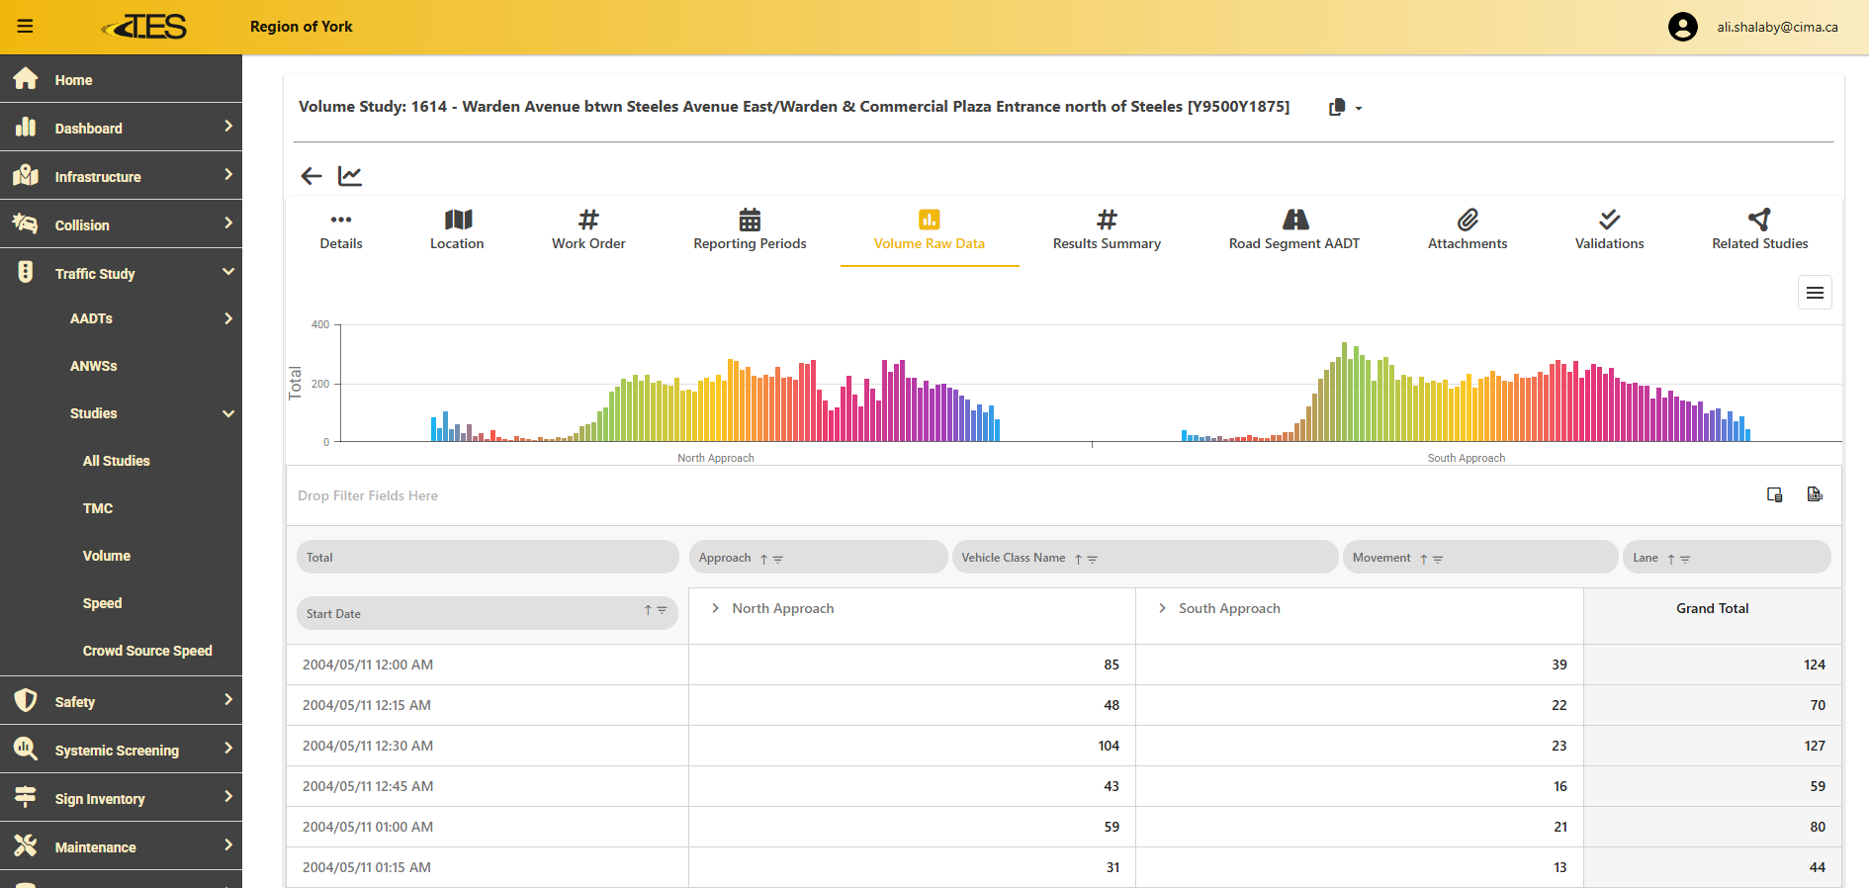This screenshot has width=1869, height=888.
Task: Click the Drop Filter Fields area
Action: (x=368, y=495)
